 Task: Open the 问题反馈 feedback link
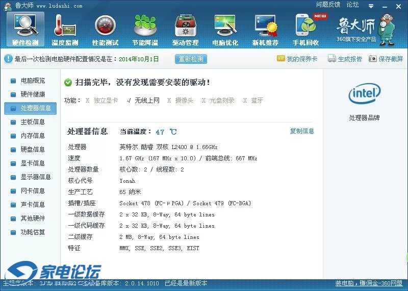tap(328, 5)
